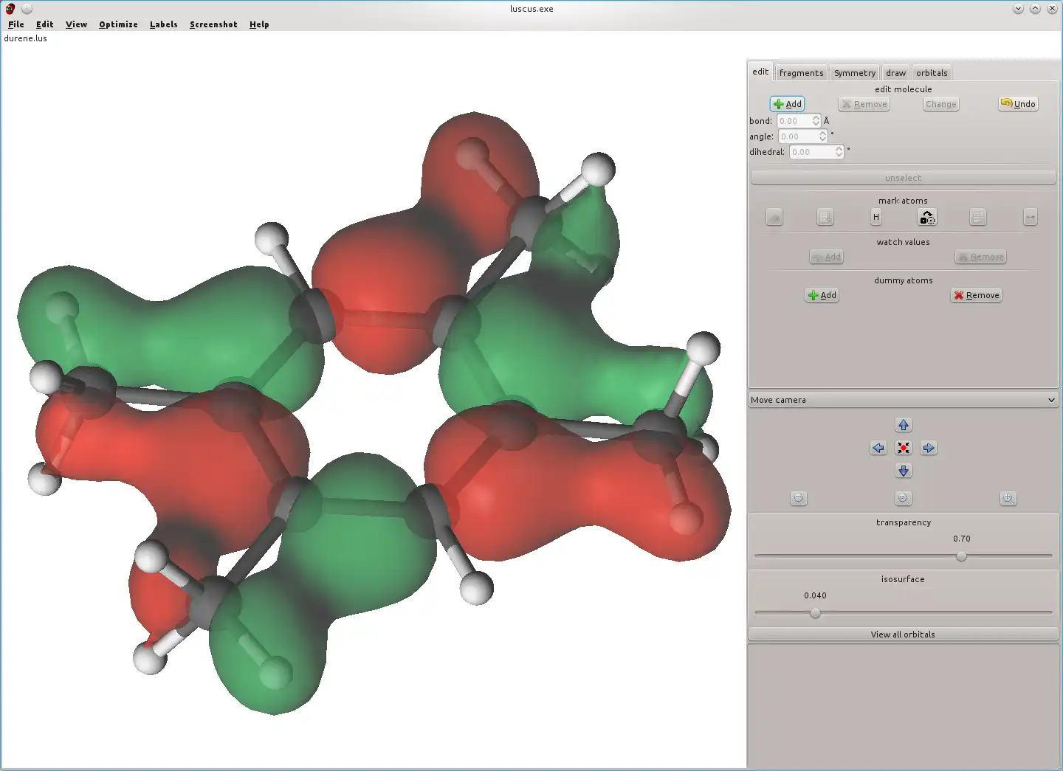
Task: Reset zoom with the 1:1 magnifier icon
Action: tap(903, 498)
